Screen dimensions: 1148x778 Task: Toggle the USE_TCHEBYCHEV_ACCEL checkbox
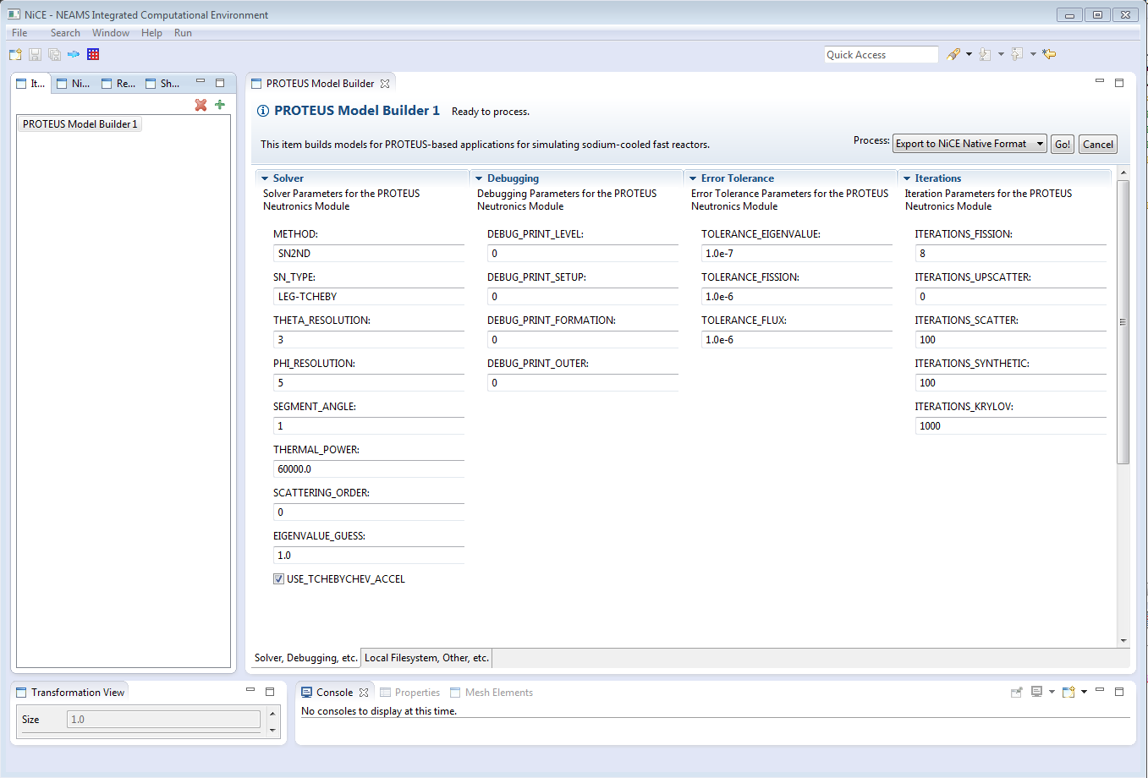[278, 579]
